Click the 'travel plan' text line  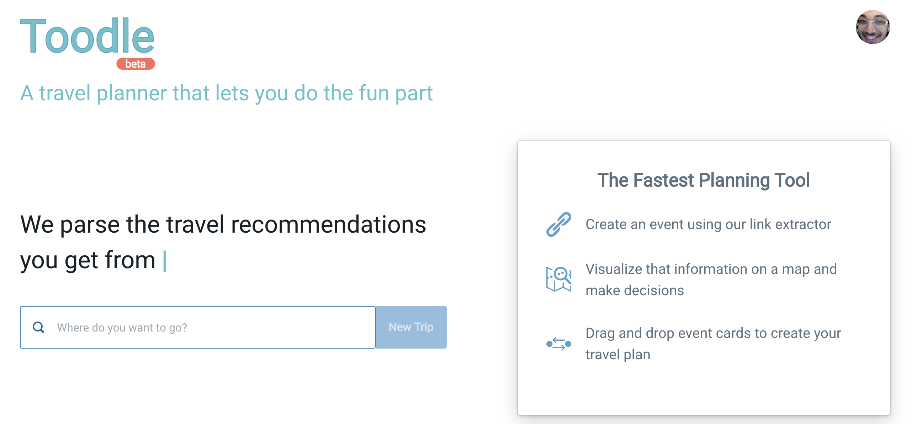tap(617, 355)
